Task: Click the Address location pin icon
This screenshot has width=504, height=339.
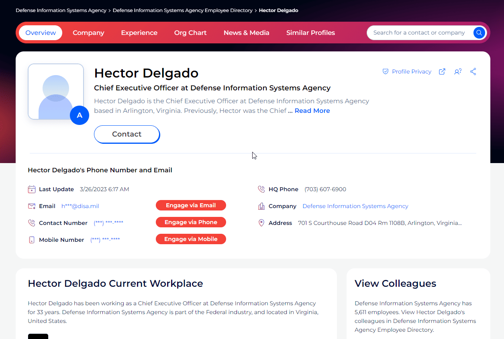Action: click(x=261, y=223)
